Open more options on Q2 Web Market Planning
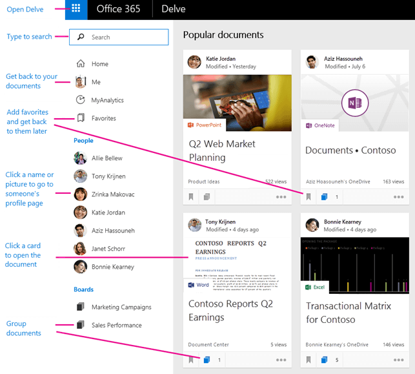The width and height of the screenshot is (415, 374). click(281, 197)
